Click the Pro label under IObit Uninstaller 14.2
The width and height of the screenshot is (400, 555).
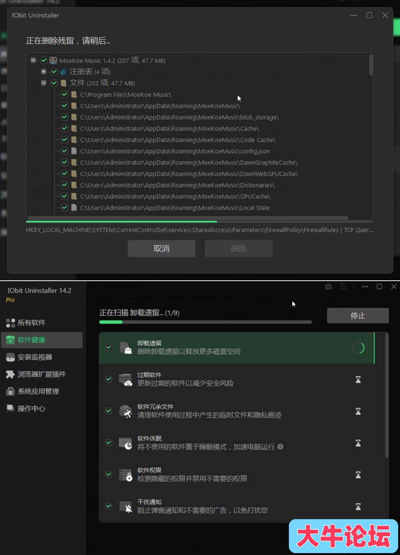10,300
